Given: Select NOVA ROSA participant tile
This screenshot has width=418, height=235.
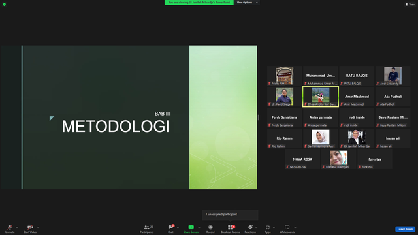Looking at the screenshot, I should click(302, 159).
